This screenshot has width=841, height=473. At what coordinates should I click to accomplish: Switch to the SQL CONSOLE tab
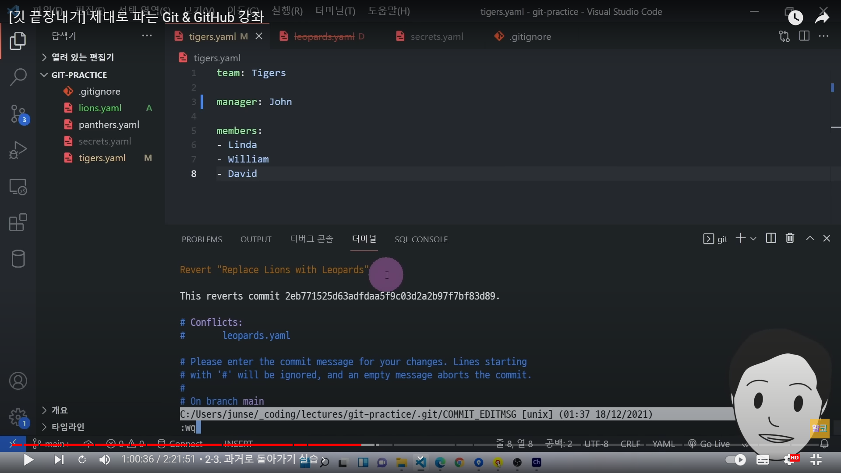pos(421,240)
